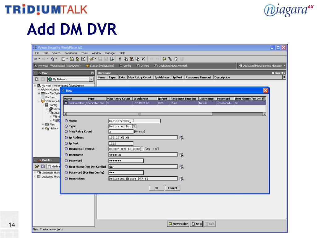This screenshot has height=238, width=317.
Task: Expand the My Modules tree node
Action: 39,90
